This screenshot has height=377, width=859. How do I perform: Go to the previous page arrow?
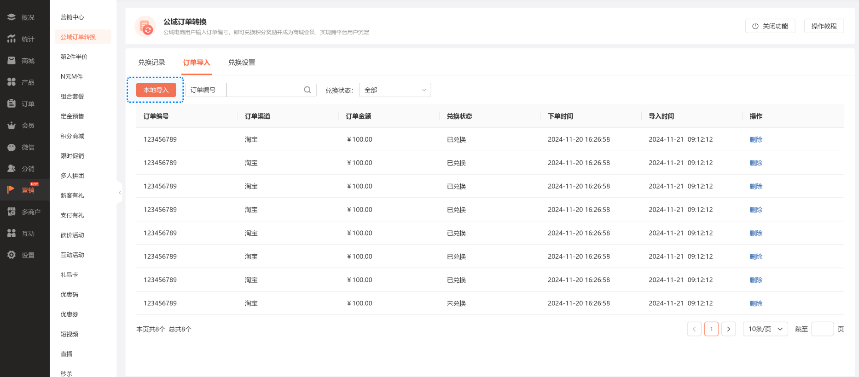[x=694, y=329]
